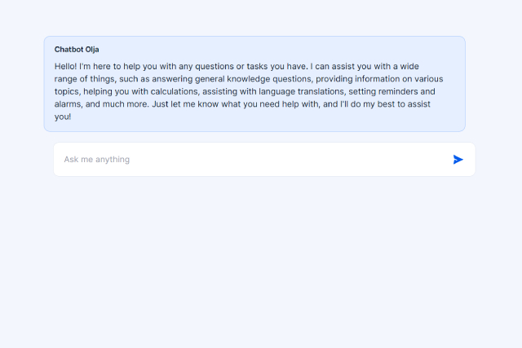The image size is (522, 348).
Task: Click the final word "you!" in the message
Action: (x=63, y=117)
